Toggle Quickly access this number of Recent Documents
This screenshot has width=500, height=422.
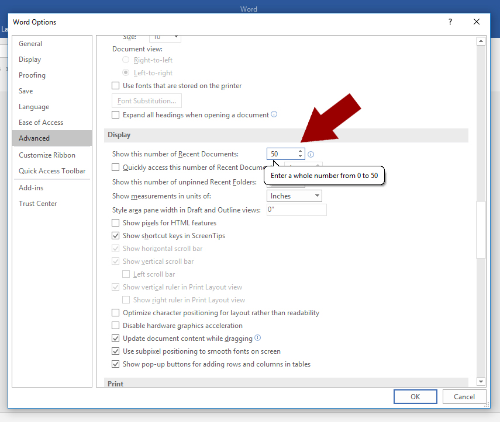(115, 168)
